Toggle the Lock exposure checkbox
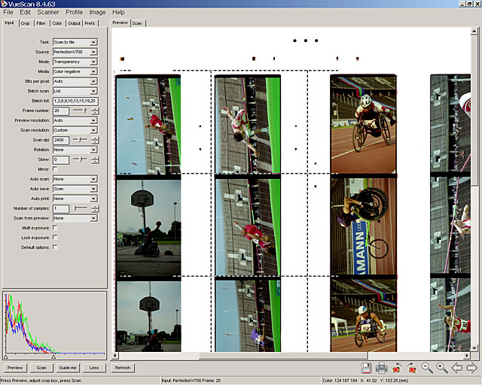The width and height of the screenshot is (482, 385). pyautogui.click(x=55, y=237)
